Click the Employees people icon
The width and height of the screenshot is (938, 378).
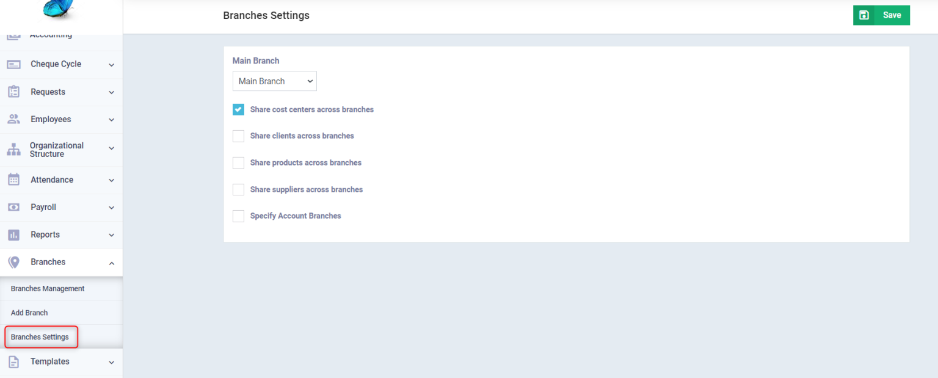coord(13,119)
